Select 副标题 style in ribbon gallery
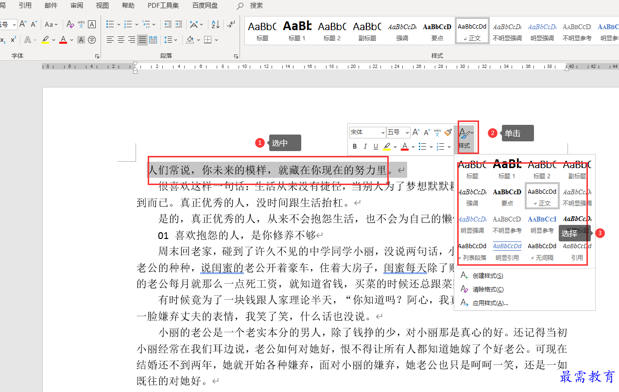The image size is (619, 392). click(x=367, y=31)
